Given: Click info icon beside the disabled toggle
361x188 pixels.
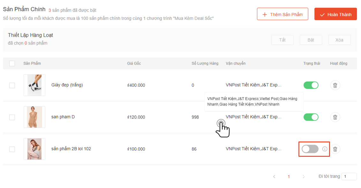Looking at the screenshot, I should [325, 149].
